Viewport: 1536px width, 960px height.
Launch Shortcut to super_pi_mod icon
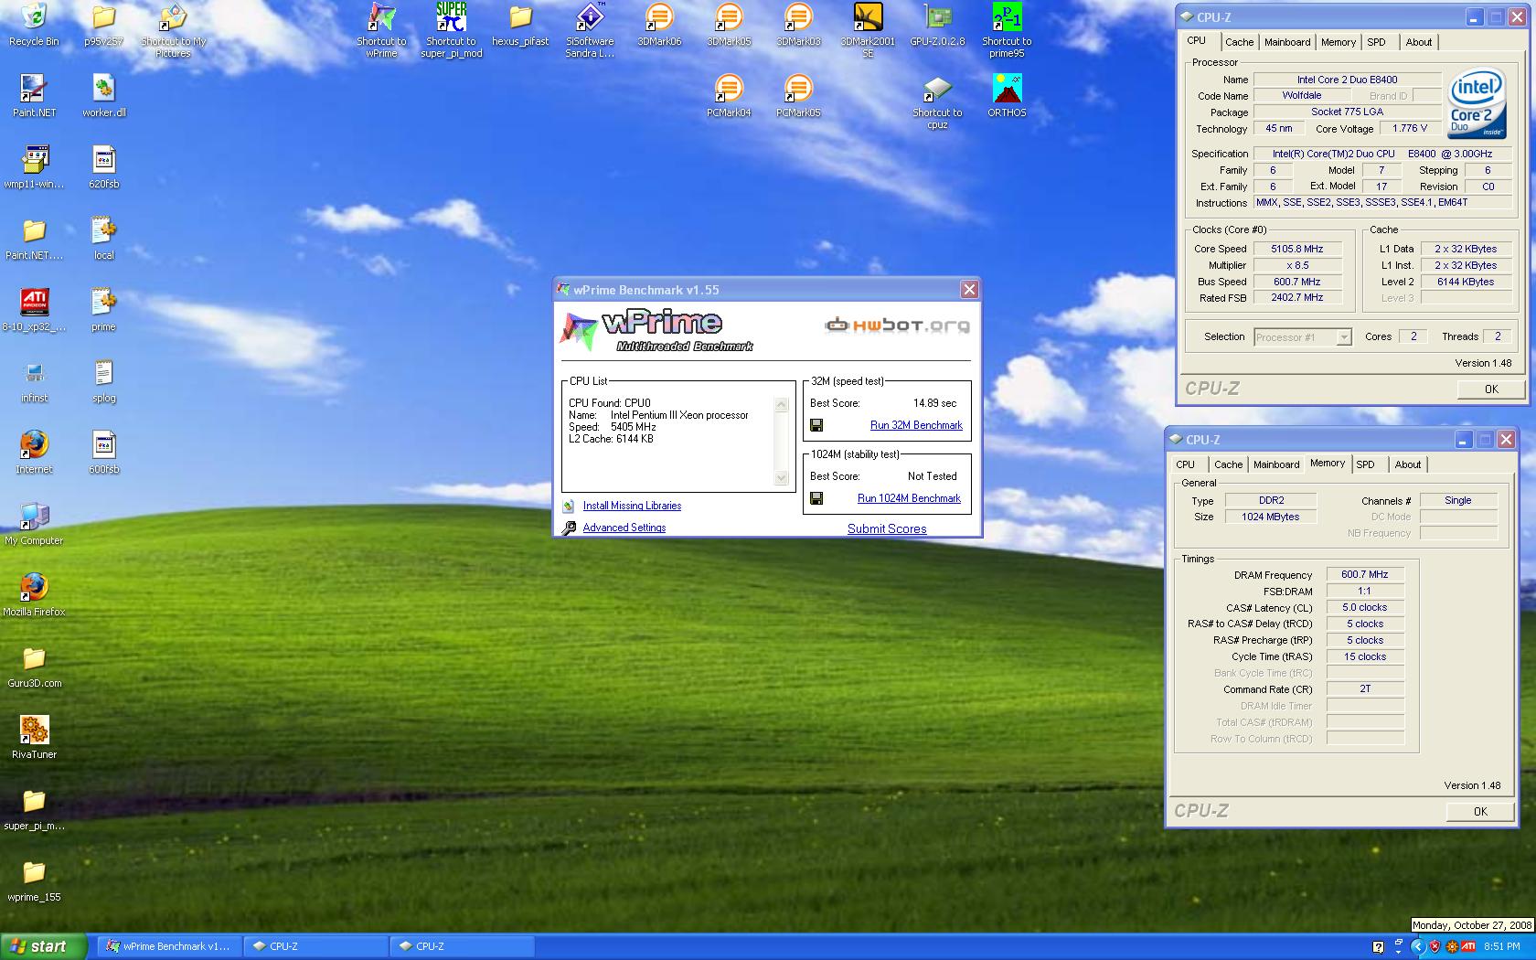tap(451, 30)
